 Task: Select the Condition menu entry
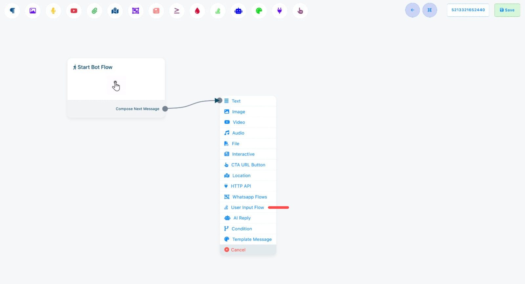(x=241, y=229)
